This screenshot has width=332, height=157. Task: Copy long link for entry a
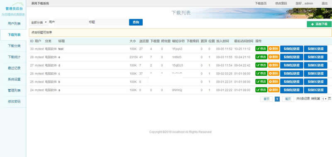[x=315, y=90]
